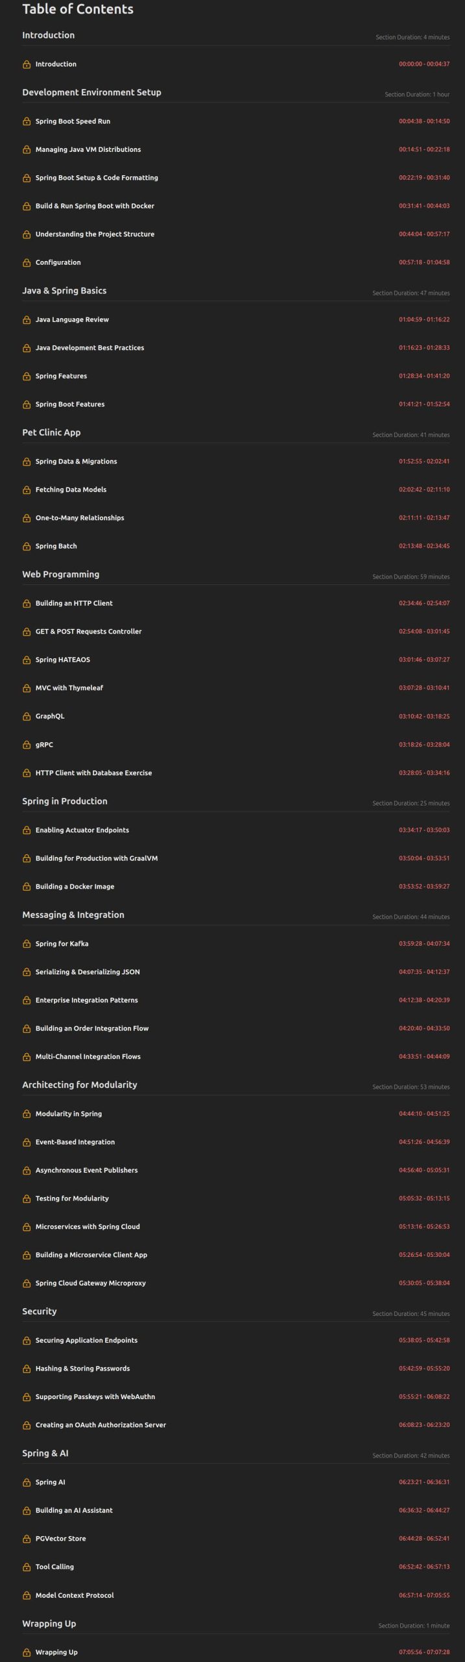This screenshot has height=1662, width=465.
Task: Click lock icon next to Wrapping Up lesson
Action: click(27, 1652)
